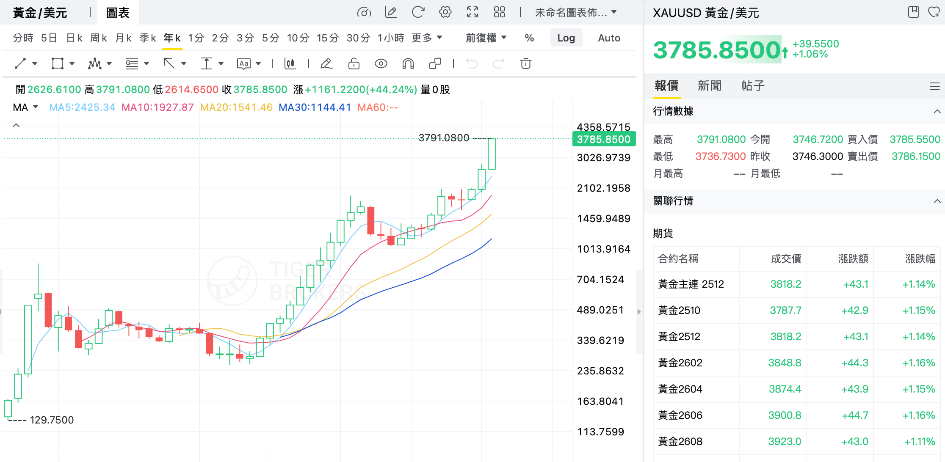Image resolution: width=945 pixels, height=462 pixels.
Task: Toggle percent scale mode
Action: coord(529,38)
